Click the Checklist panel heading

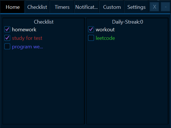click(44, 22)
